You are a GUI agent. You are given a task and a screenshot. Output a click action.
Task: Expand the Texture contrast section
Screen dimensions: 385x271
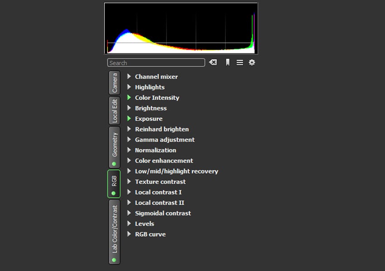pyautogui.click(x=129, y=182)
